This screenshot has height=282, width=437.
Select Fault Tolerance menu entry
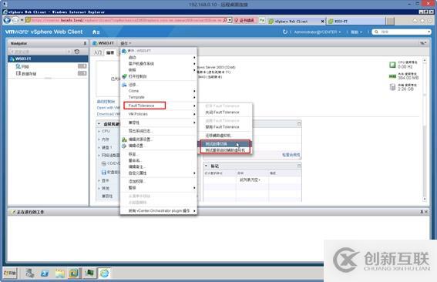click(159, 106)
